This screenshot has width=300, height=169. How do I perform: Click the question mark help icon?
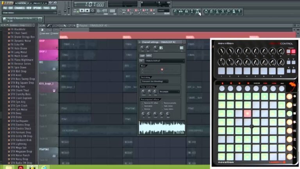239,11
